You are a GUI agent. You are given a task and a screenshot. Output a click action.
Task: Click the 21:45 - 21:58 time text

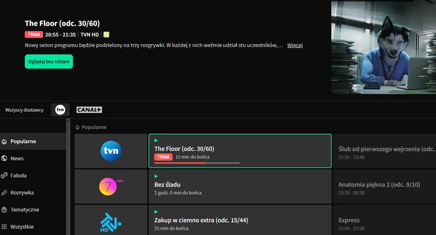point(351,228)
